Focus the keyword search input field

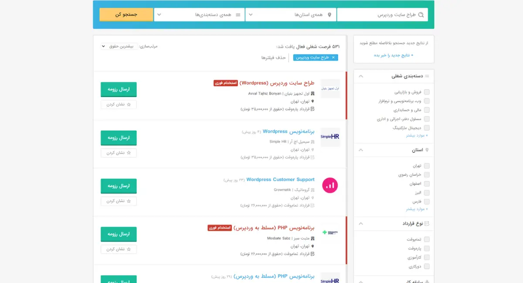point(382,15)
